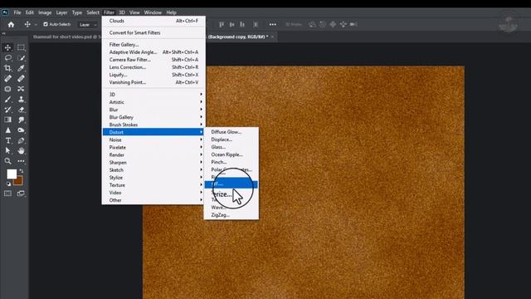Choose Diffuse Glow distort filter
The image size is (531, 299).
231,132
